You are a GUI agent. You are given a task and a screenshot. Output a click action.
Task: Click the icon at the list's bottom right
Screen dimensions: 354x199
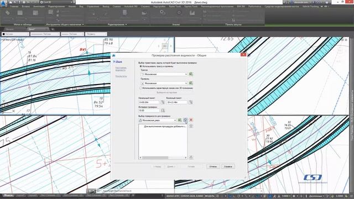191,157
